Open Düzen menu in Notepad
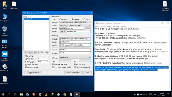 [103, 26]
